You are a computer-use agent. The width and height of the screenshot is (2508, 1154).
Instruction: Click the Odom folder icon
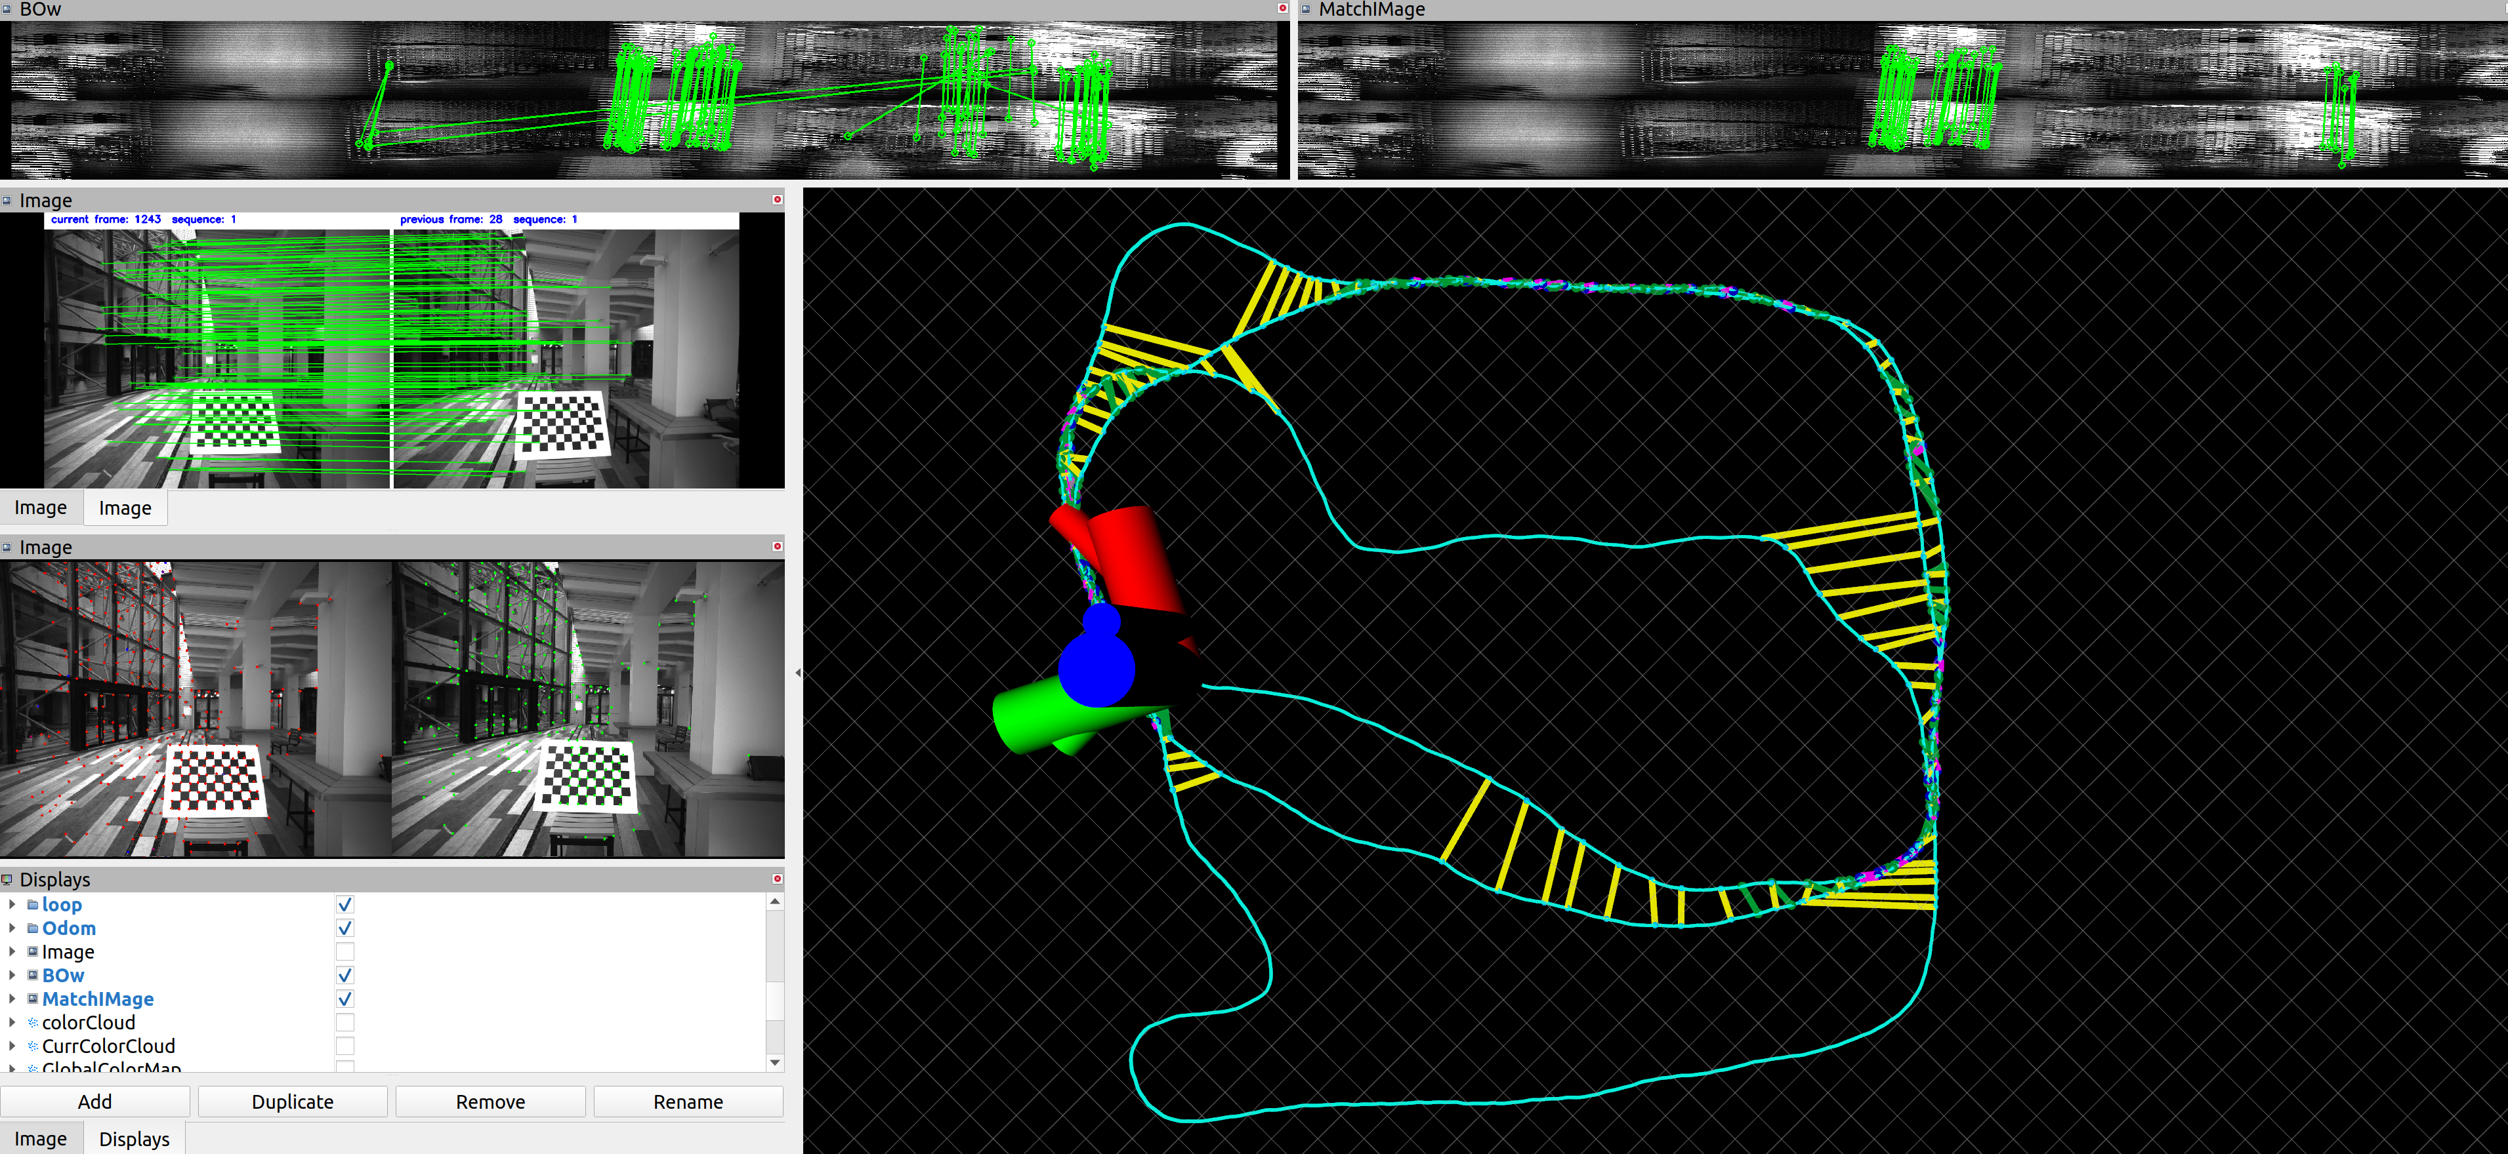pos(32,928)
